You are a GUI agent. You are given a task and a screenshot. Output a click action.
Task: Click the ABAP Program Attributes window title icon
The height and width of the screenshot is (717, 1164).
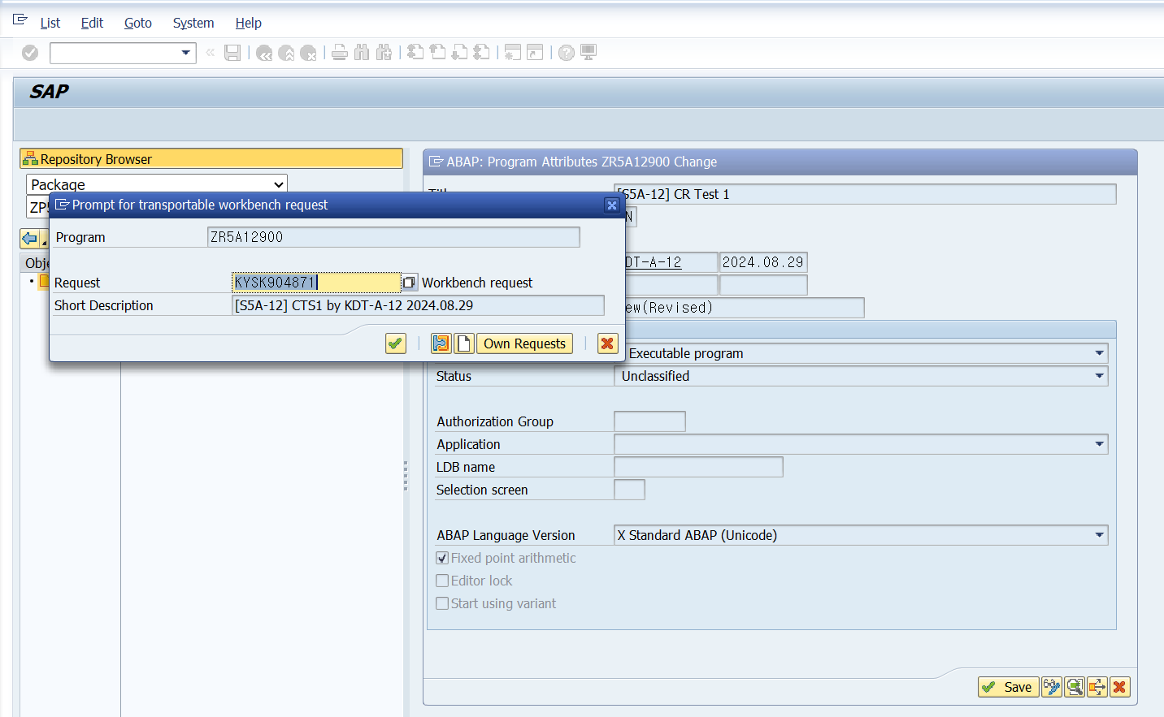(x=436, y=162)
